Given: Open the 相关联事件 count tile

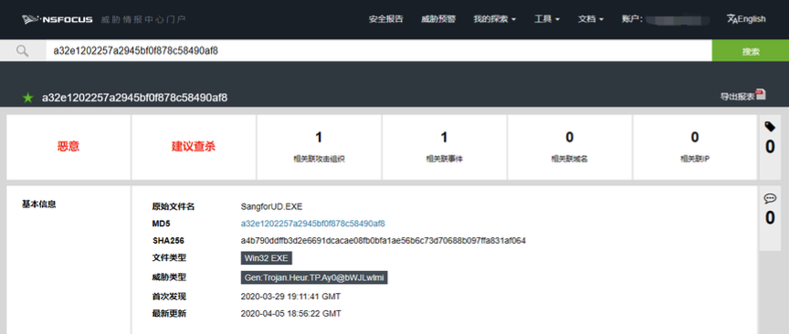Looking at the screenshot, I should pyautogui.click(x=445, y=146).
